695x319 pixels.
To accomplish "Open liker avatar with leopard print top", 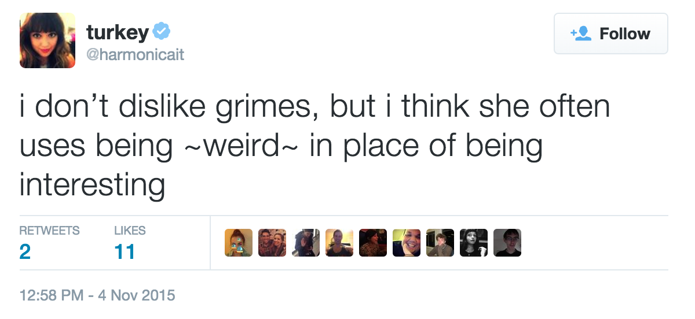I will click(x=373, y=243).
